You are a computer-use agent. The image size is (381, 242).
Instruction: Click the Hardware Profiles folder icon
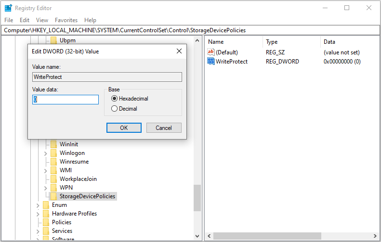pos(46,214)
